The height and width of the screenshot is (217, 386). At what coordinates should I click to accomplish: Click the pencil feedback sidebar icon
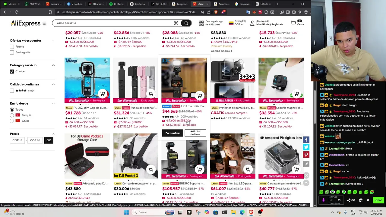306,164
